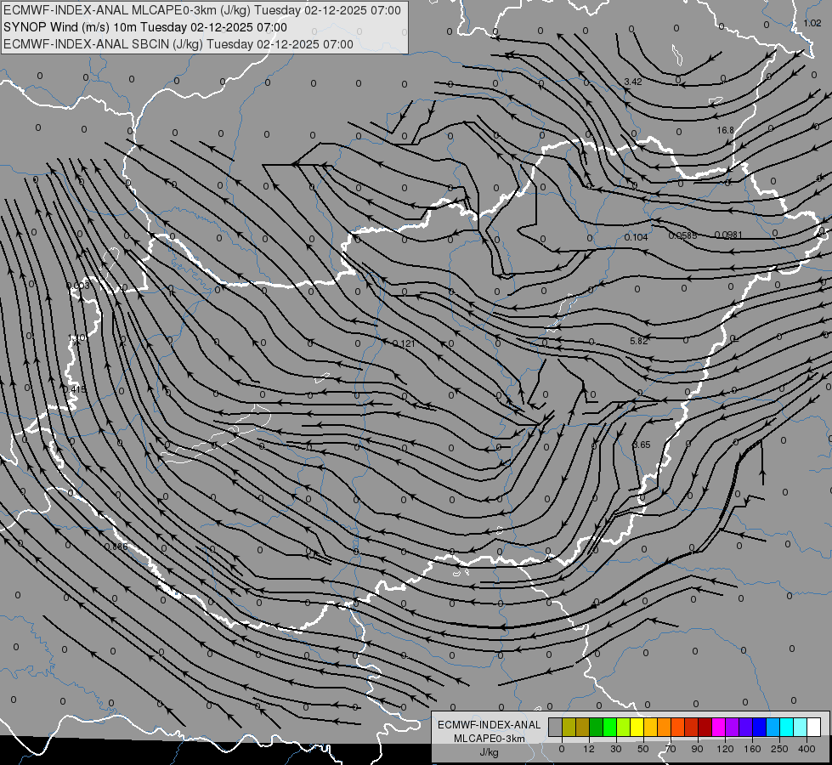
Task: Click the 0.415 value on the map
Action: [x=74, y=389]
